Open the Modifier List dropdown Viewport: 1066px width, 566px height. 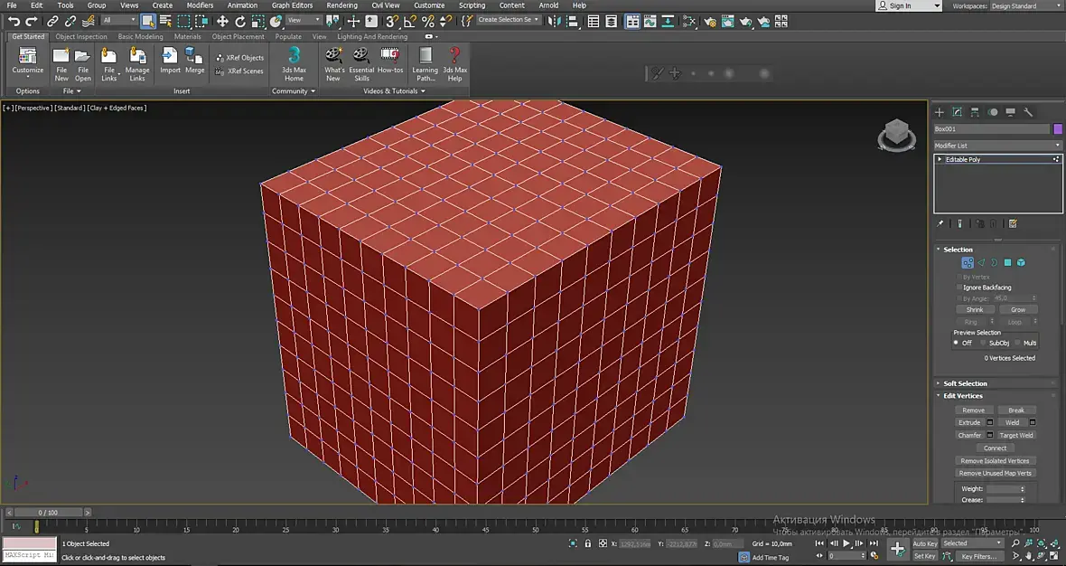click(x=996, y=146)
